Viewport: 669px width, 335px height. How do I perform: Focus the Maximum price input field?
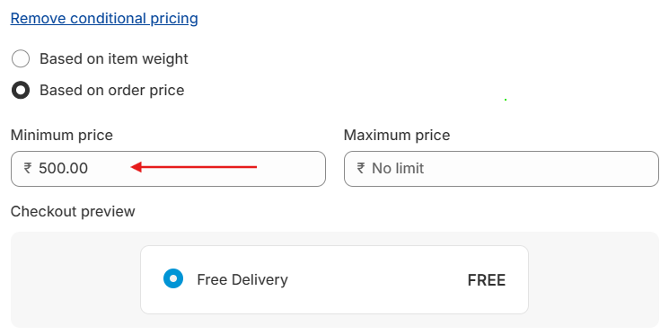click(501, 169)
